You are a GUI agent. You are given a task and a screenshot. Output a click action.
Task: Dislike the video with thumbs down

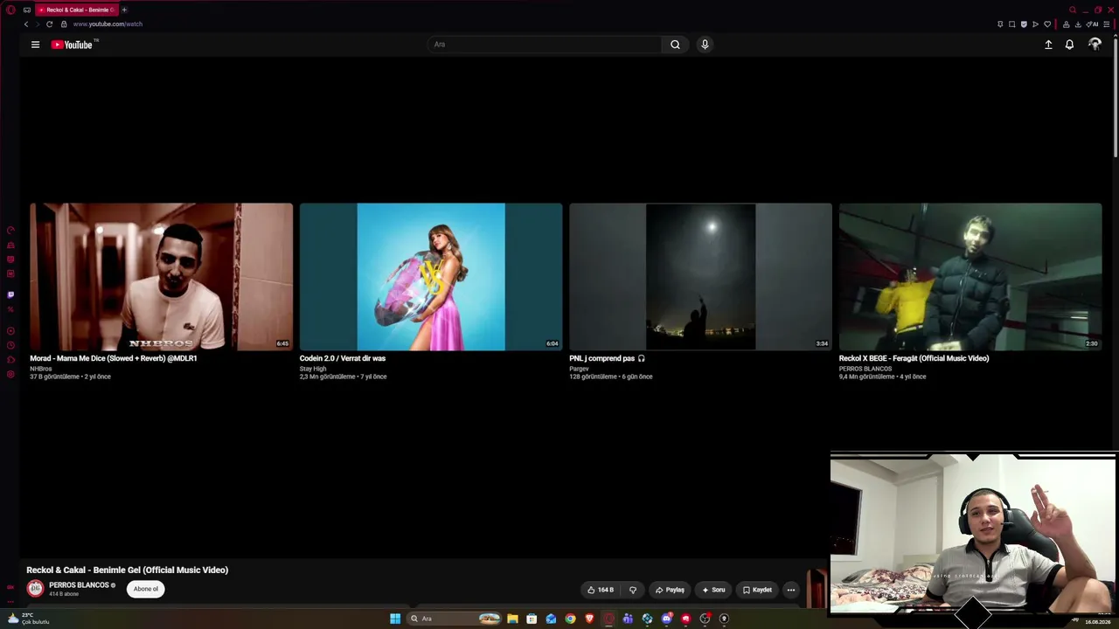[633, 590]
